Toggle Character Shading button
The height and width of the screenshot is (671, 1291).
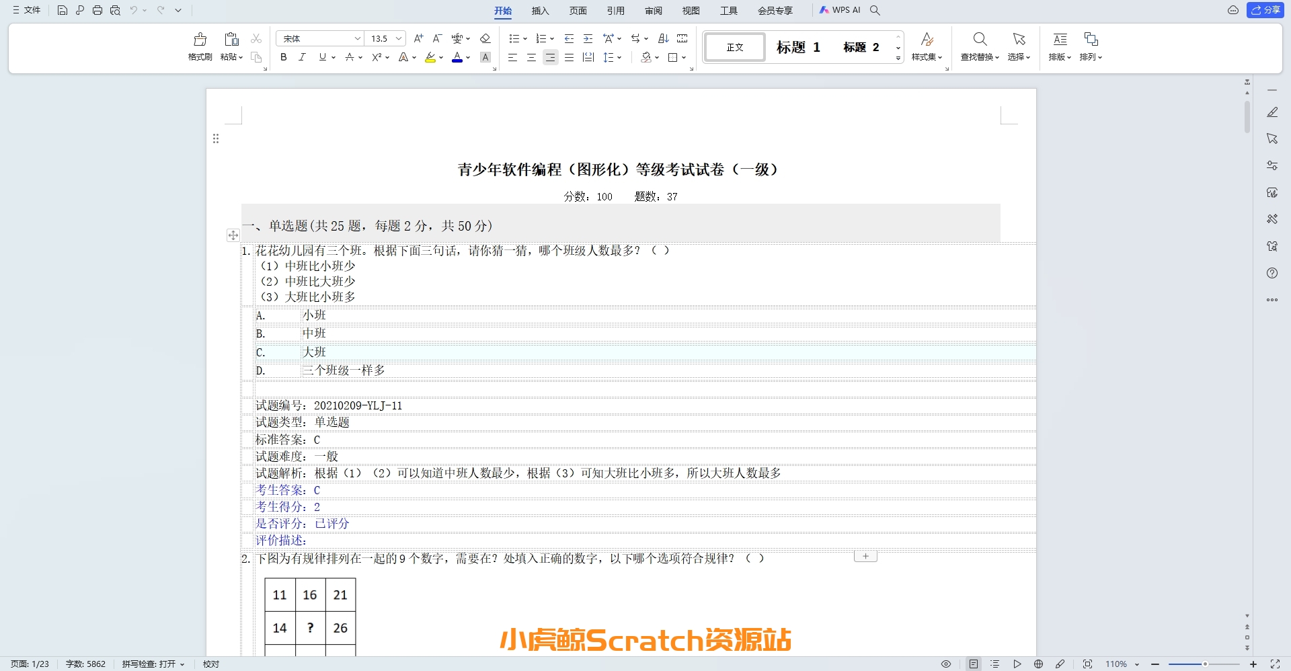(x=485, y=57)
